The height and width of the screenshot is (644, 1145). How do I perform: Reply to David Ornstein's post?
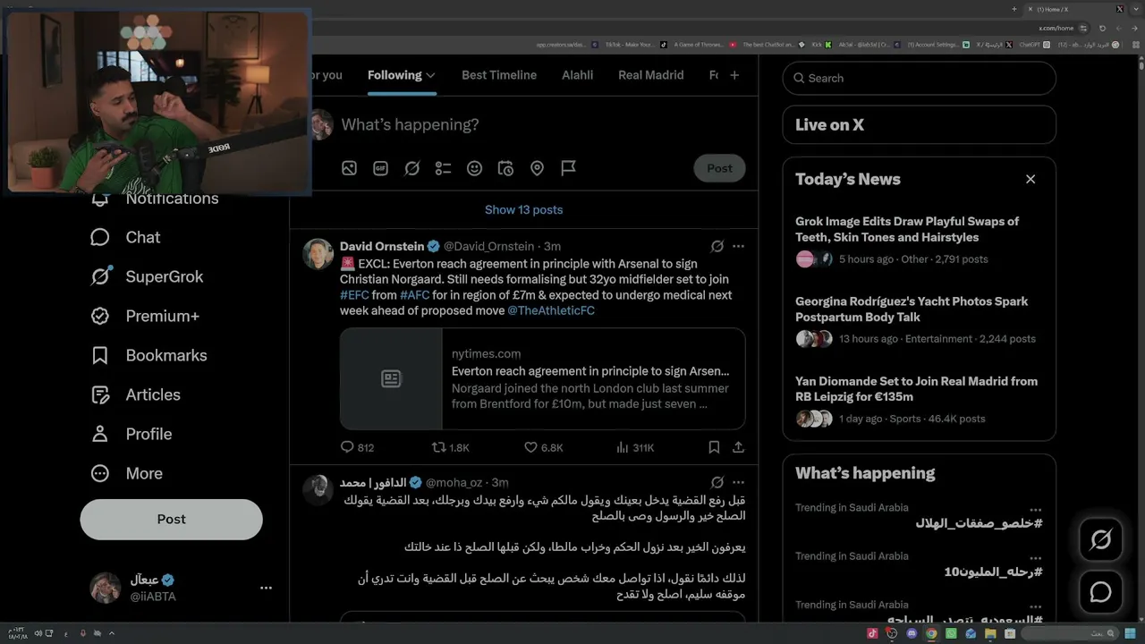[x=357, y=447]
